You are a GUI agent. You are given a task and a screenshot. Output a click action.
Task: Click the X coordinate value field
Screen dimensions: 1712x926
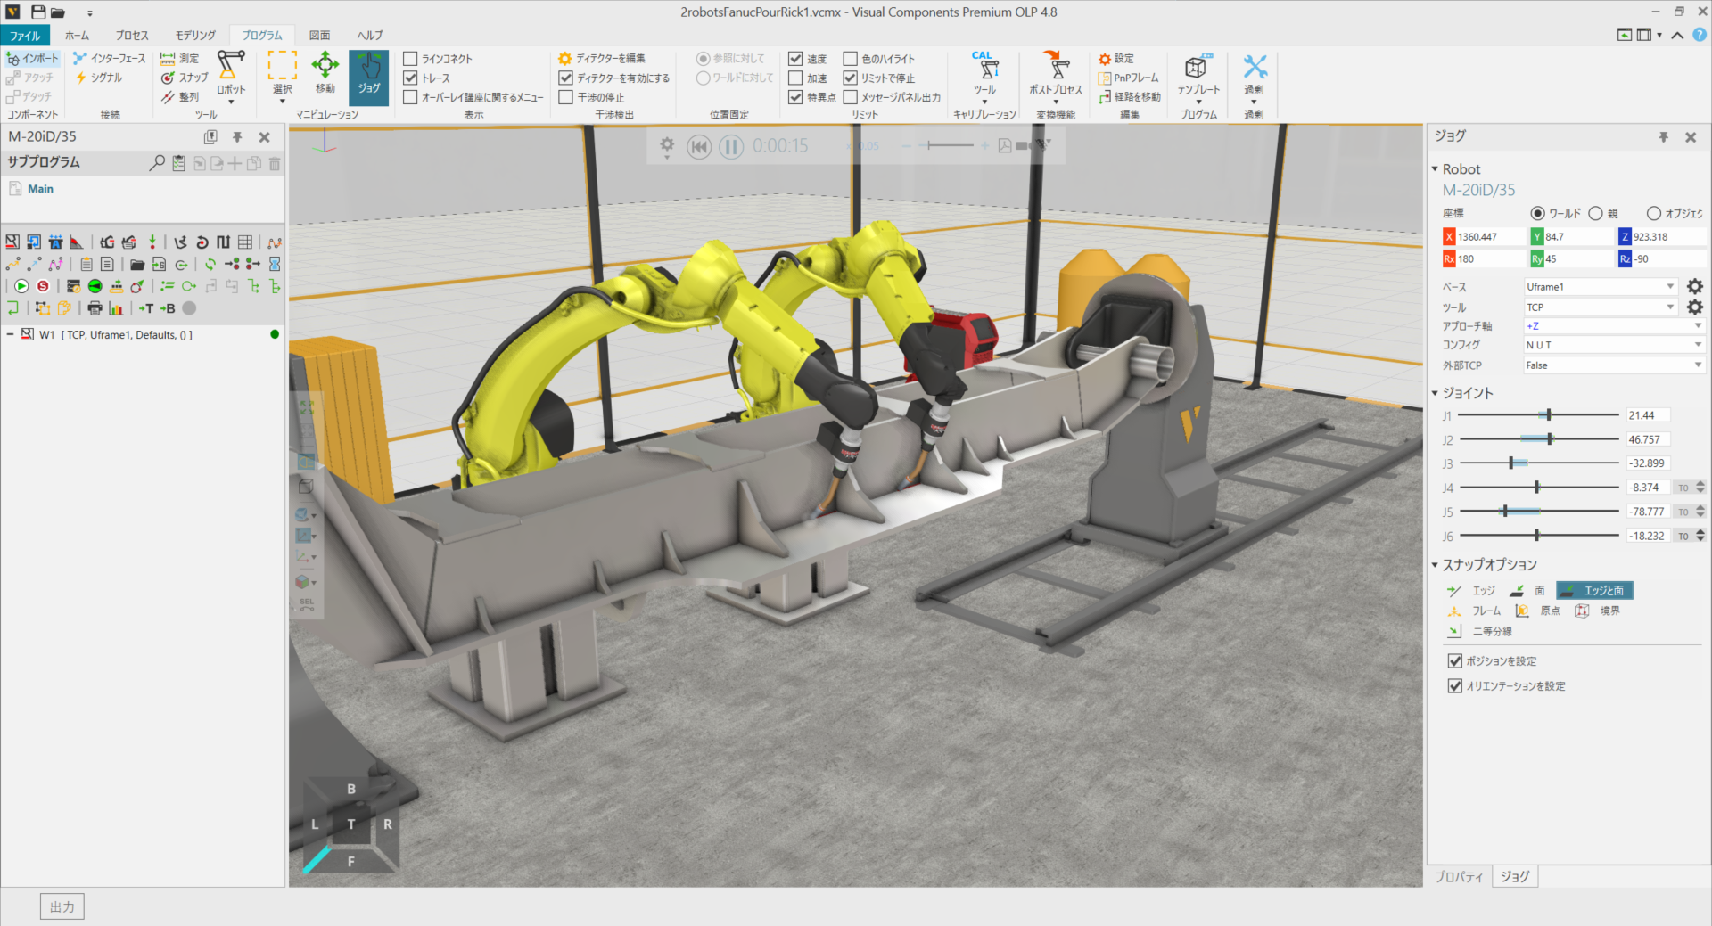(x=1490, y=236)
